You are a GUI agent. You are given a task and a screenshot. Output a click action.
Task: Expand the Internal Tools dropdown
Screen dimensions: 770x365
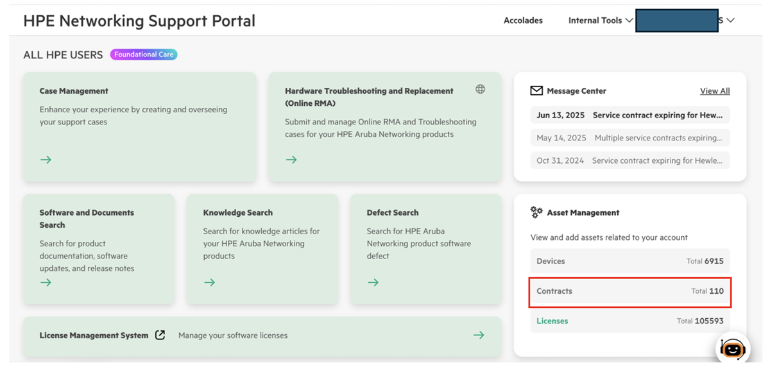pos(601,21)
